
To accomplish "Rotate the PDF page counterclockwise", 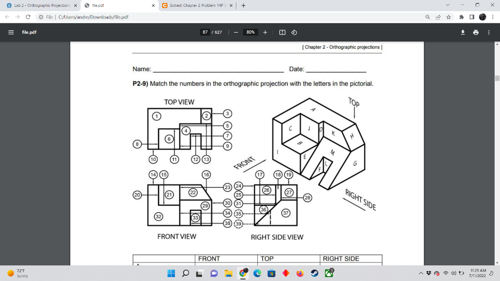I will [x=293, y=32].
